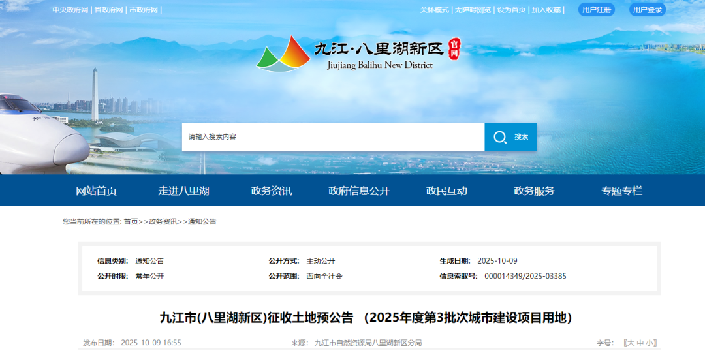Turn on 无障碍浏览 accessible browsing
This screenshot has width=705, height=355.
pos(473,10)
